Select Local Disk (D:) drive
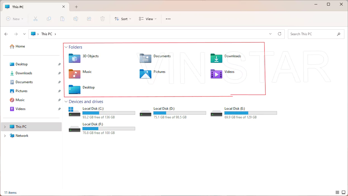 click(173, 113)
